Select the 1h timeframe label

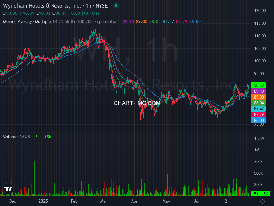(88, 6)
